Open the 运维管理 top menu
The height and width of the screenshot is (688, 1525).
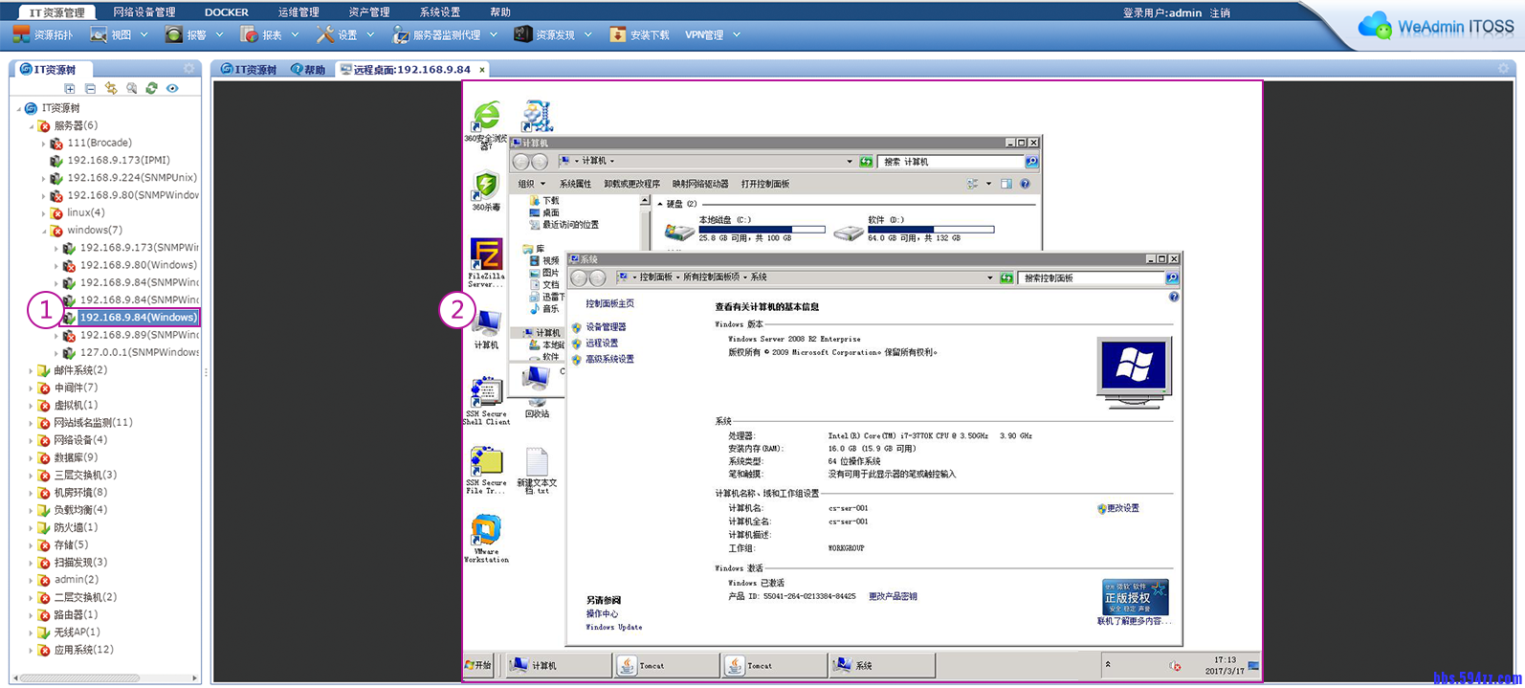(x=298, y=12)
